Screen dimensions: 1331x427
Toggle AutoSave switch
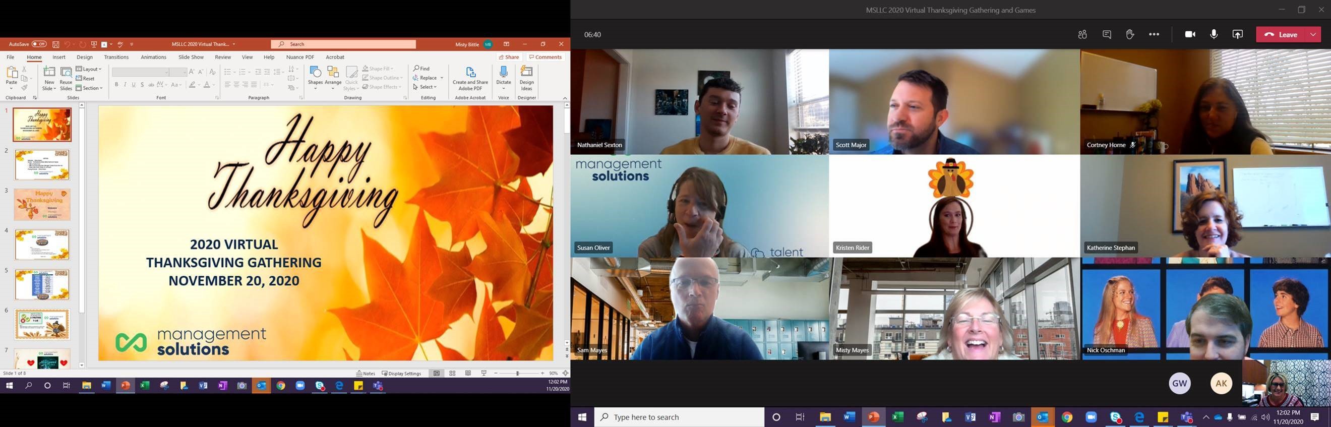39,44
